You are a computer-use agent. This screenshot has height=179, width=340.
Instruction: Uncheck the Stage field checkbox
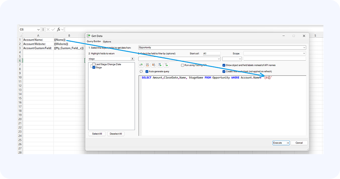[x=93, y=67]
